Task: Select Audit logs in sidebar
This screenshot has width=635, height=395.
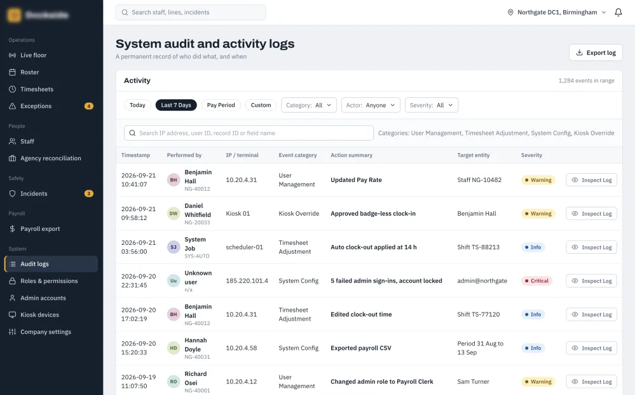Action: point(51,264)
